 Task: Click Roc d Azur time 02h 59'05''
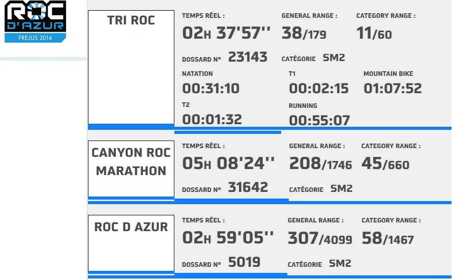pos(228,238)
